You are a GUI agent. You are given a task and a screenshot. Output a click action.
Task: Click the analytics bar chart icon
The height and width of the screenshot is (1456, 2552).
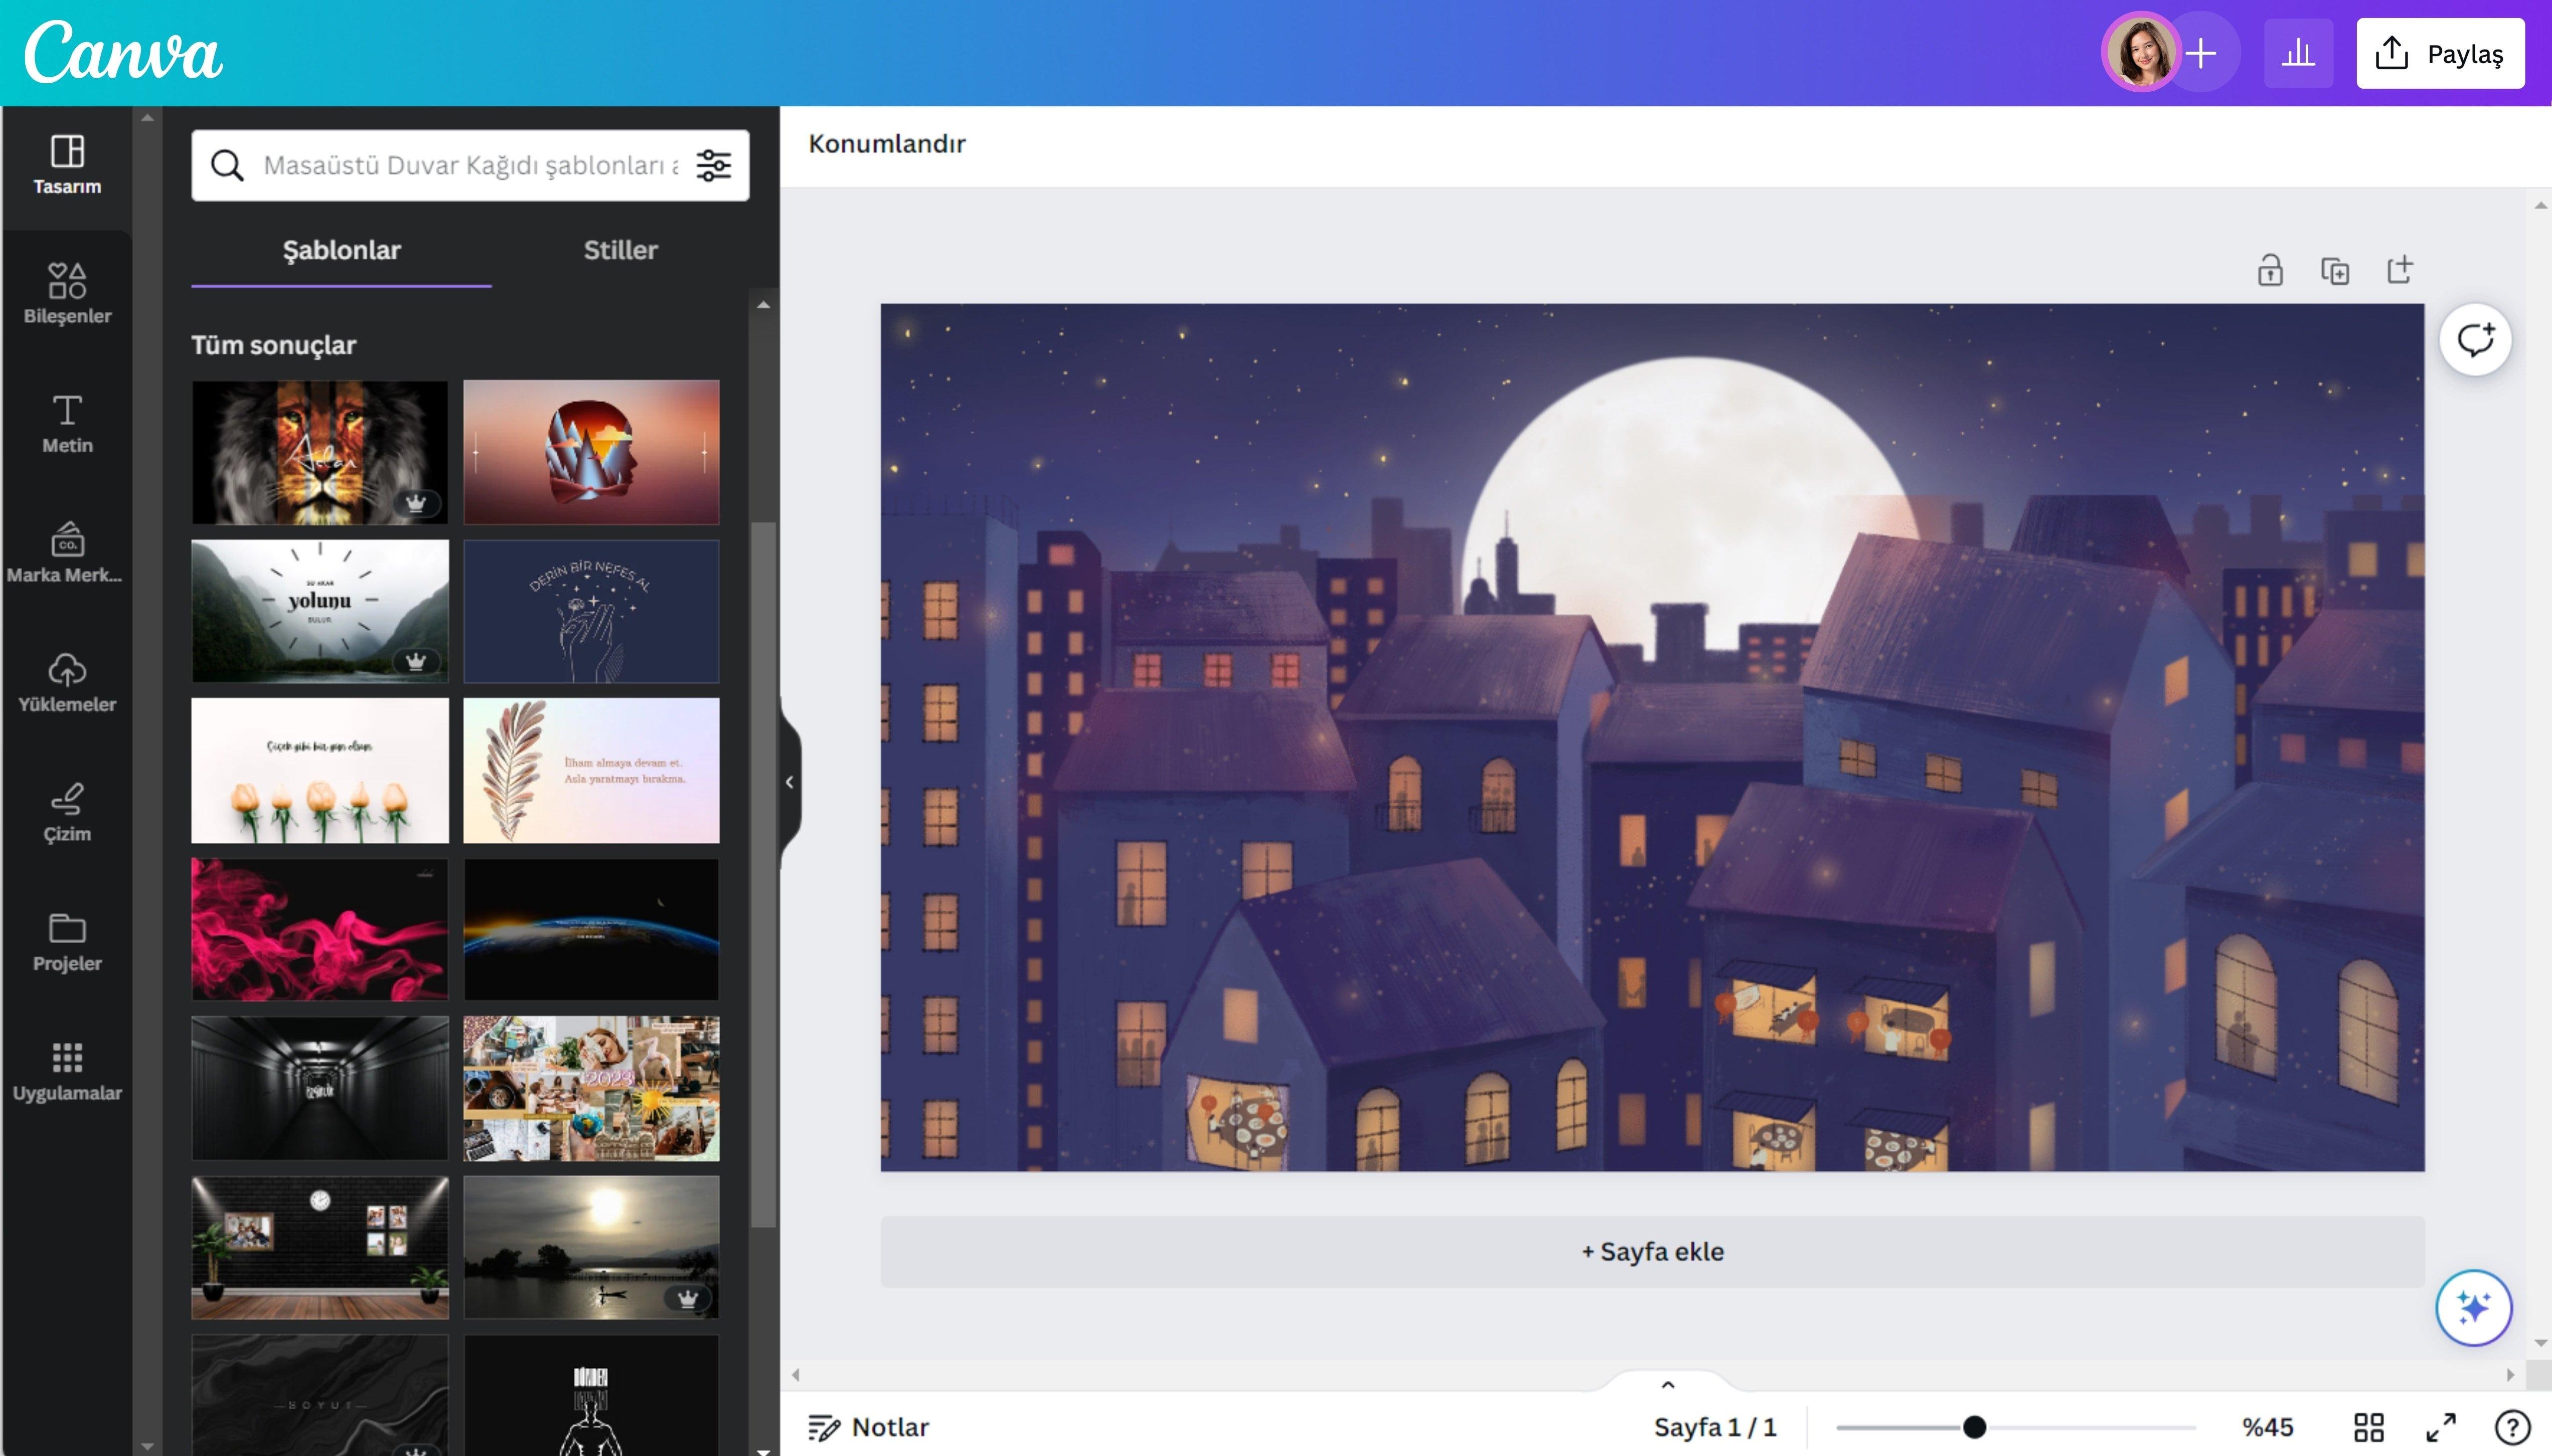[x=2298, y=53]
